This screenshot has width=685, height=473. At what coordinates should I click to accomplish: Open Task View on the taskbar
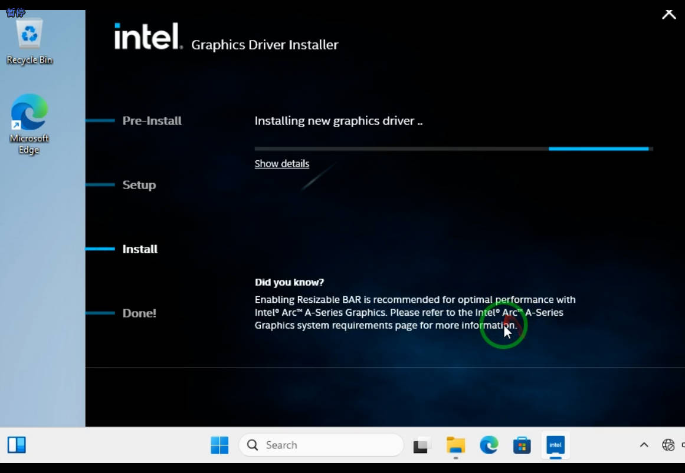pos(422,445)
